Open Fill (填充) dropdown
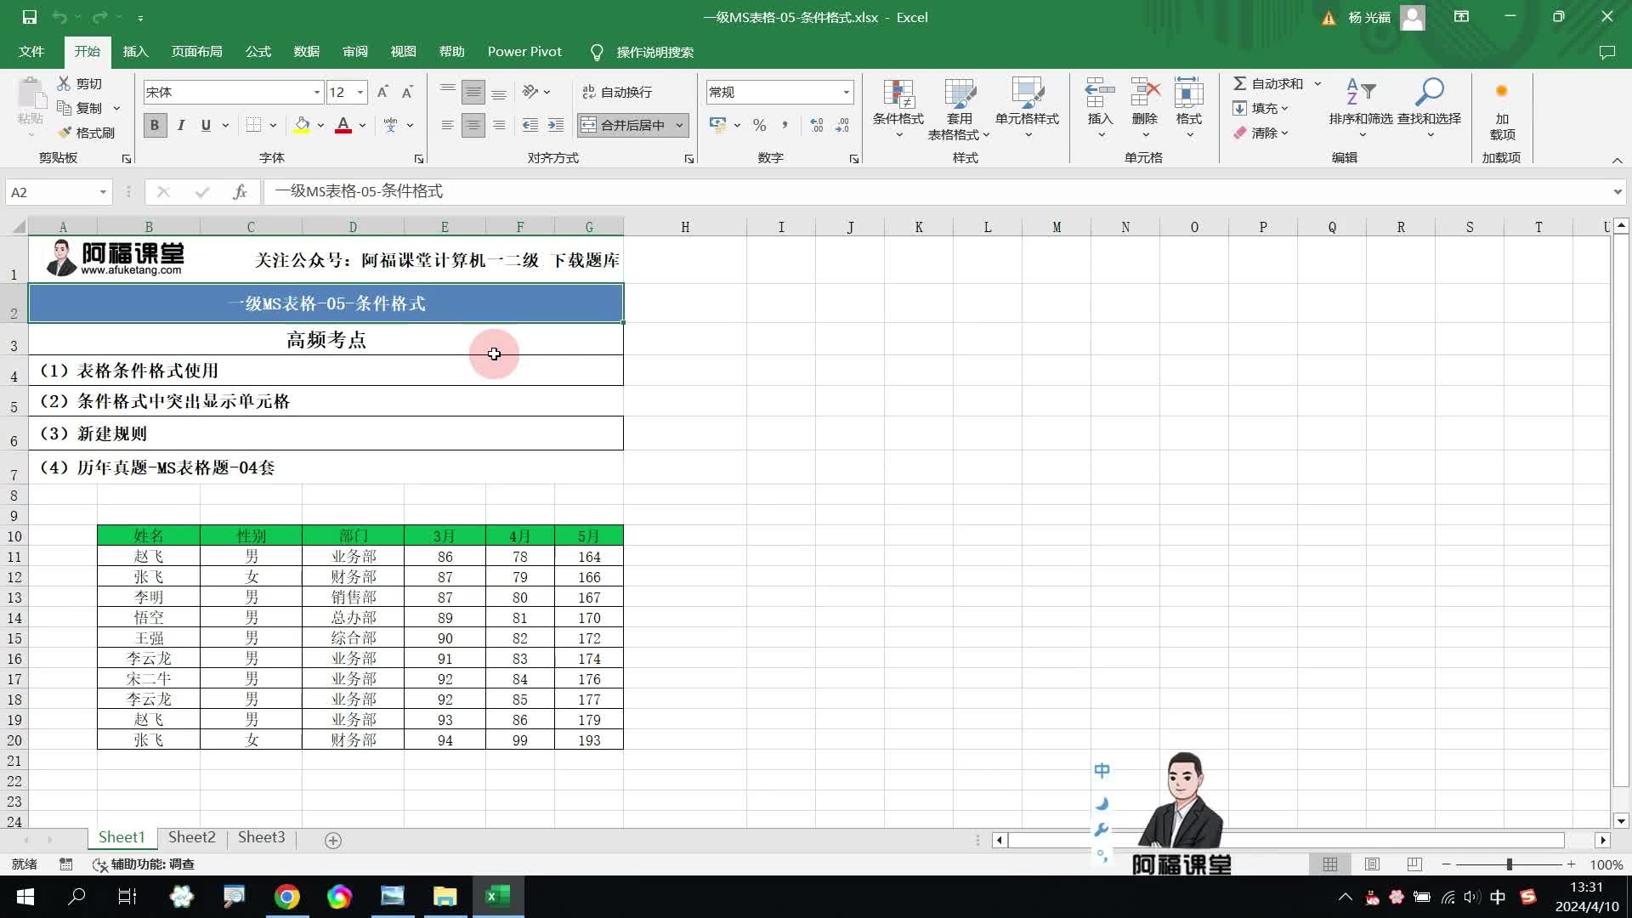 [x=1261, y=108]
